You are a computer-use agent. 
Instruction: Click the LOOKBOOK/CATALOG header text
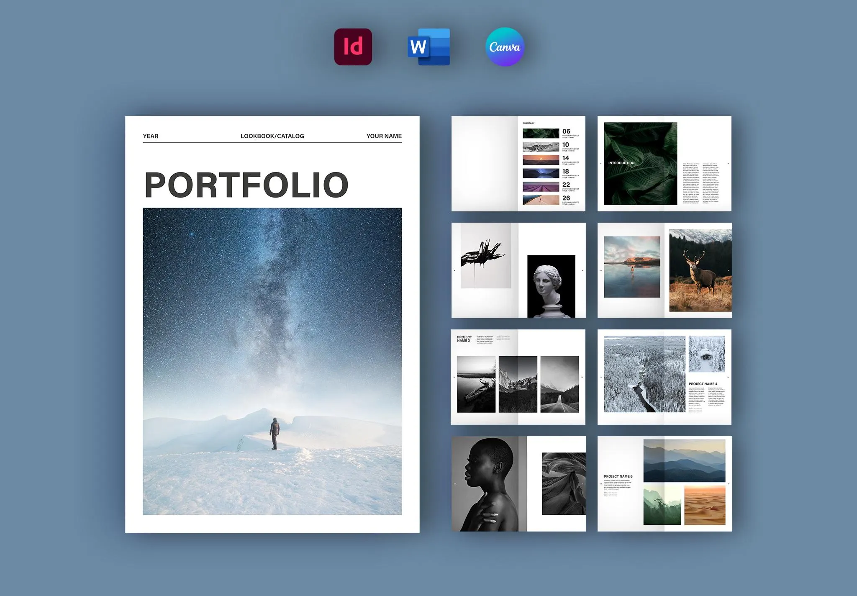[x=272, y=136]
